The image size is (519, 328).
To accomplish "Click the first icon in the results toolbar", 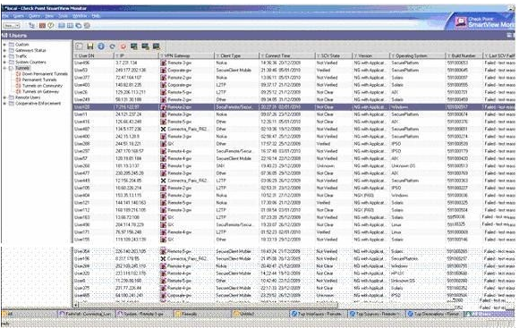I will (79, 46).
